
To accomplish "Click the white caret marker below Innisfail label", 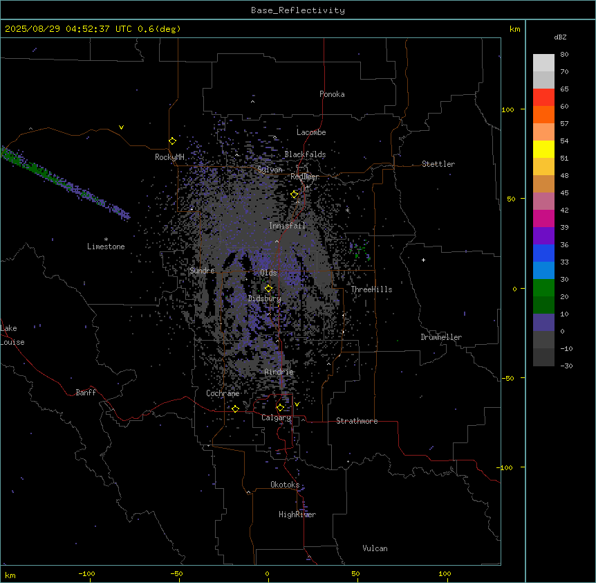I will [277, 241].
